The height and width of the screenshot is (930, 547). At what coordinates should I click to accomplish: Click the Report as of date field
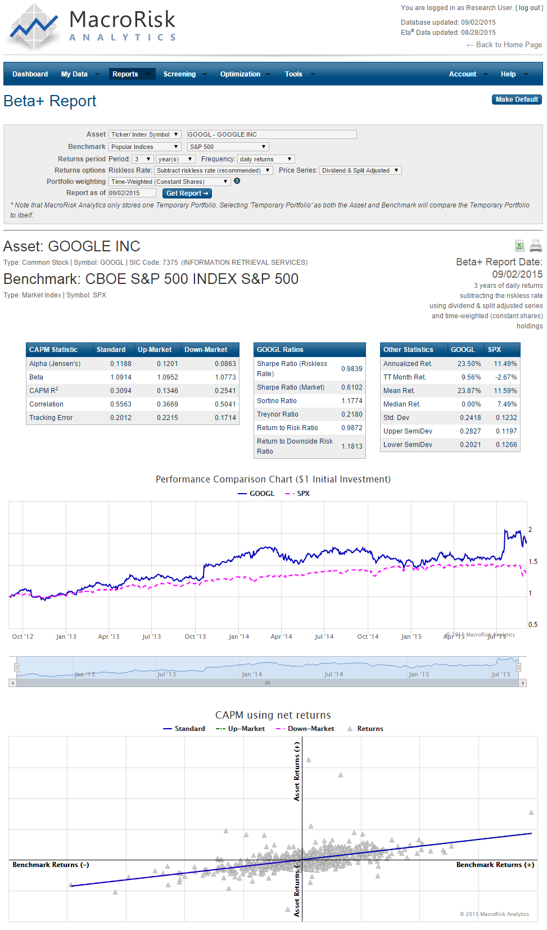click(x=132, y=193)
